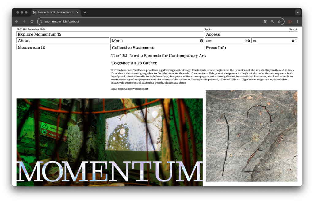Select the small 'S' logo size option

(x=246, y=41)
